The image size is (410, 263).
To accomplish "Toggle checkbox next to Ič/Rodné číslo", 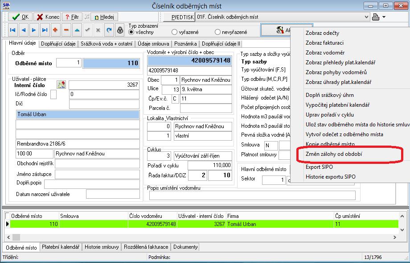I will pos(53,94).
